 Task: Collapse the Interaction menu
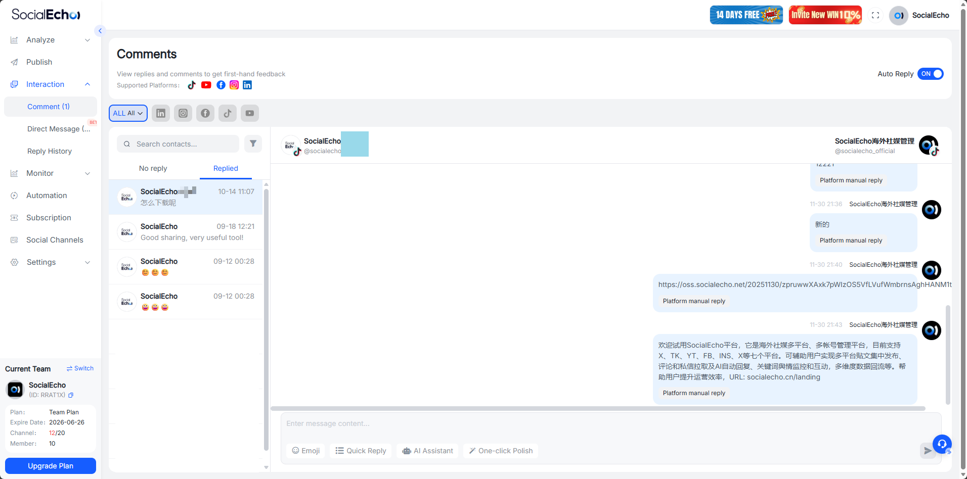[51, 84]
